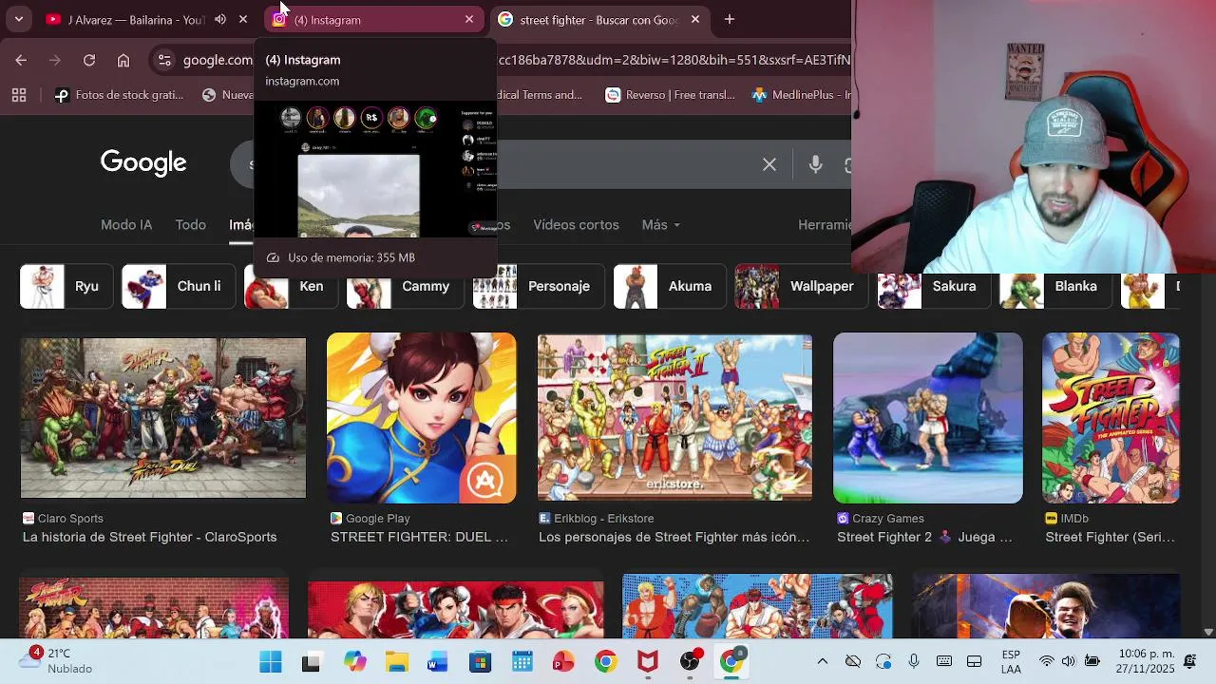
Task: Click the Google logo
Action: pyautogui.click(x=143, y=163)
